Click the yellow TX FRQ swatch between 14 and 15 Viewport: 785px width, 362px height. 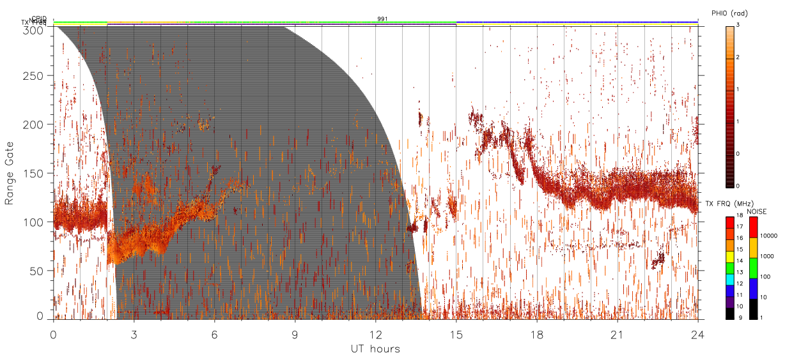point(729,257)
